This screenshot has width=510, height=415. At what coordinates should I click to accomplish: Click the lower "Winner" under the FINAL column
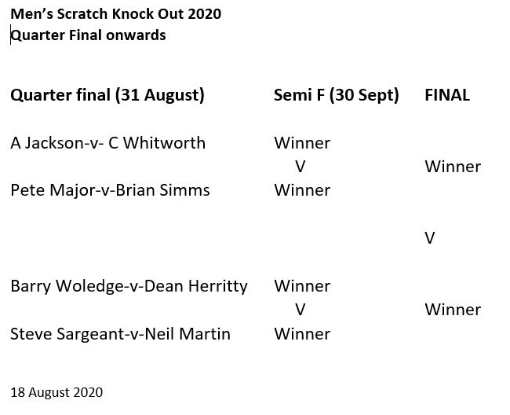click(453, 310)
